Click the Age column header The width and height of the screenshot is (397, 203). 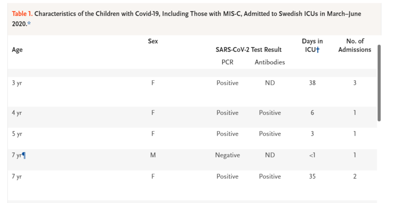click(x=17, y=50)
